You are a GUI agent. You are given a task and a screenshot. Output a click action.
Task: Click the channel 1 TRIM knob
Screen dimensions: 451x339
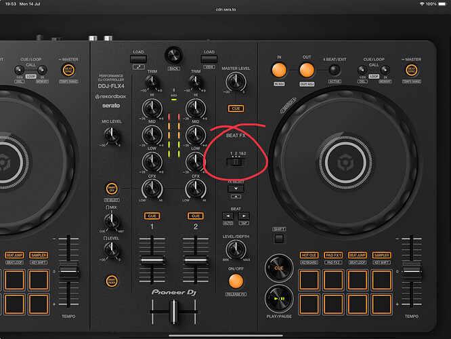152,82
